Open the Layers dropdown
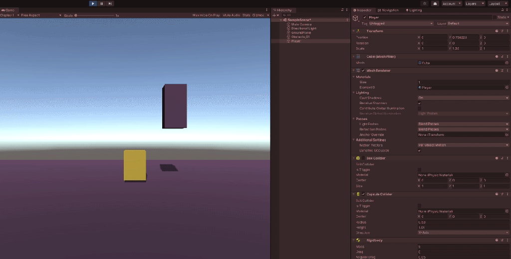Viewport: 511px width, 259px height. (x=475, y=3)
